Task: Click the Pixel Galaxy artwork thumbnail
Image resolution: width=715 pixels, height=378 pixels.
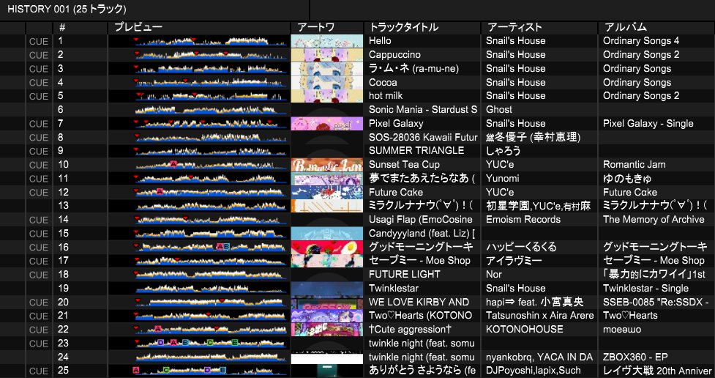Action: click(x=327, y=124)
